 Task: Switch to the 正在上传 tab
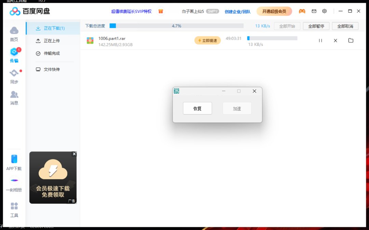[x=52, y=41]
